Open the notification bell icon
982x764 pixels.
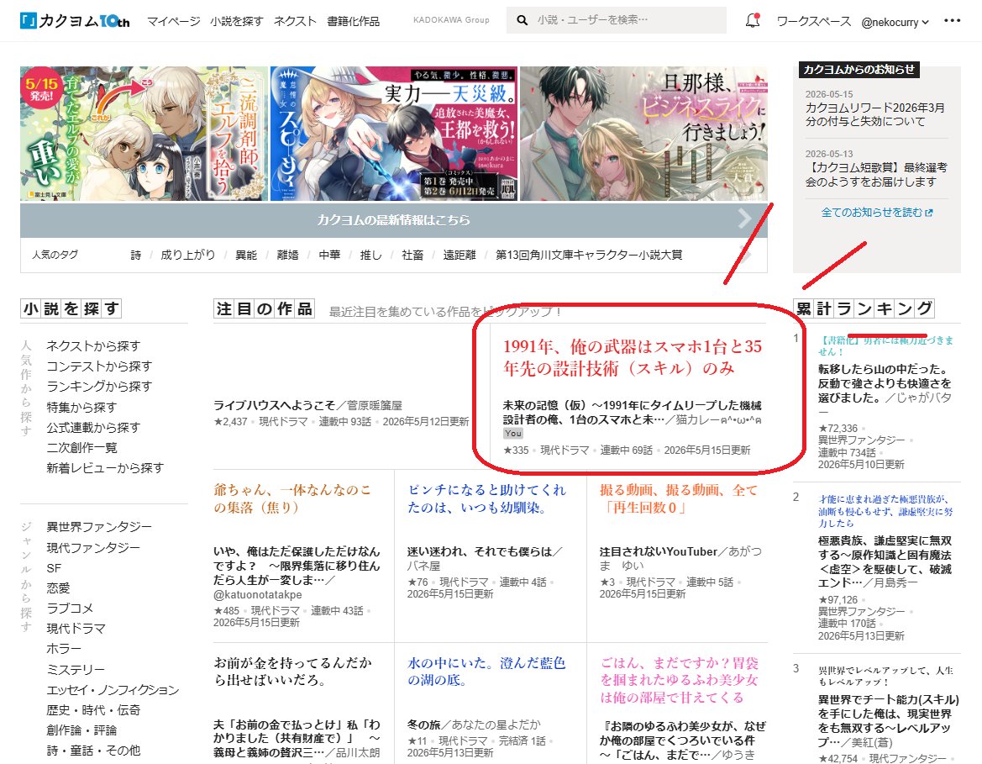tap(753, 21)
